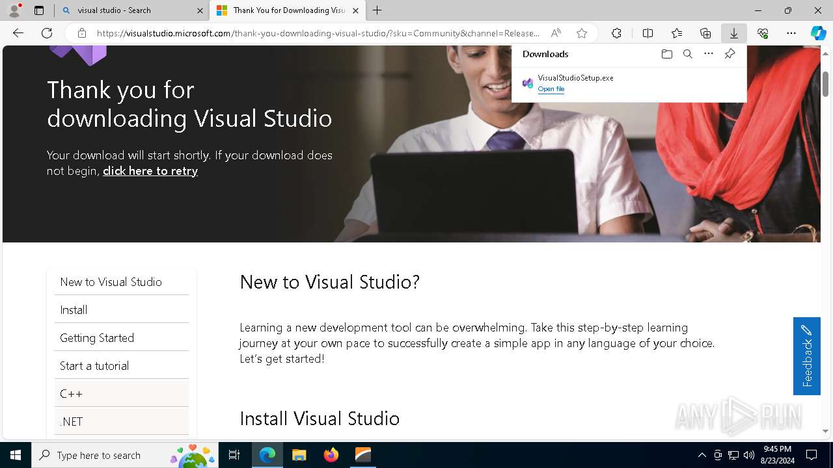Click the address bar URL
833x468 pixels.
point(318,33)
